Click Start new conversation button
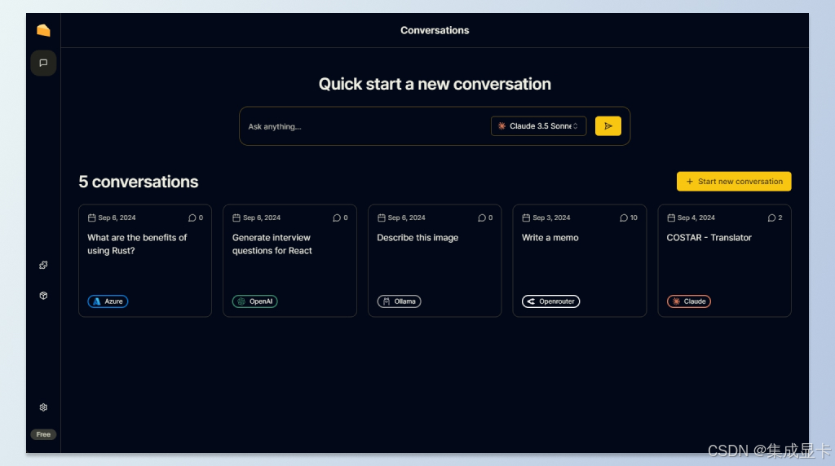This screenshot has width=835, height=466. coord(734,182)
